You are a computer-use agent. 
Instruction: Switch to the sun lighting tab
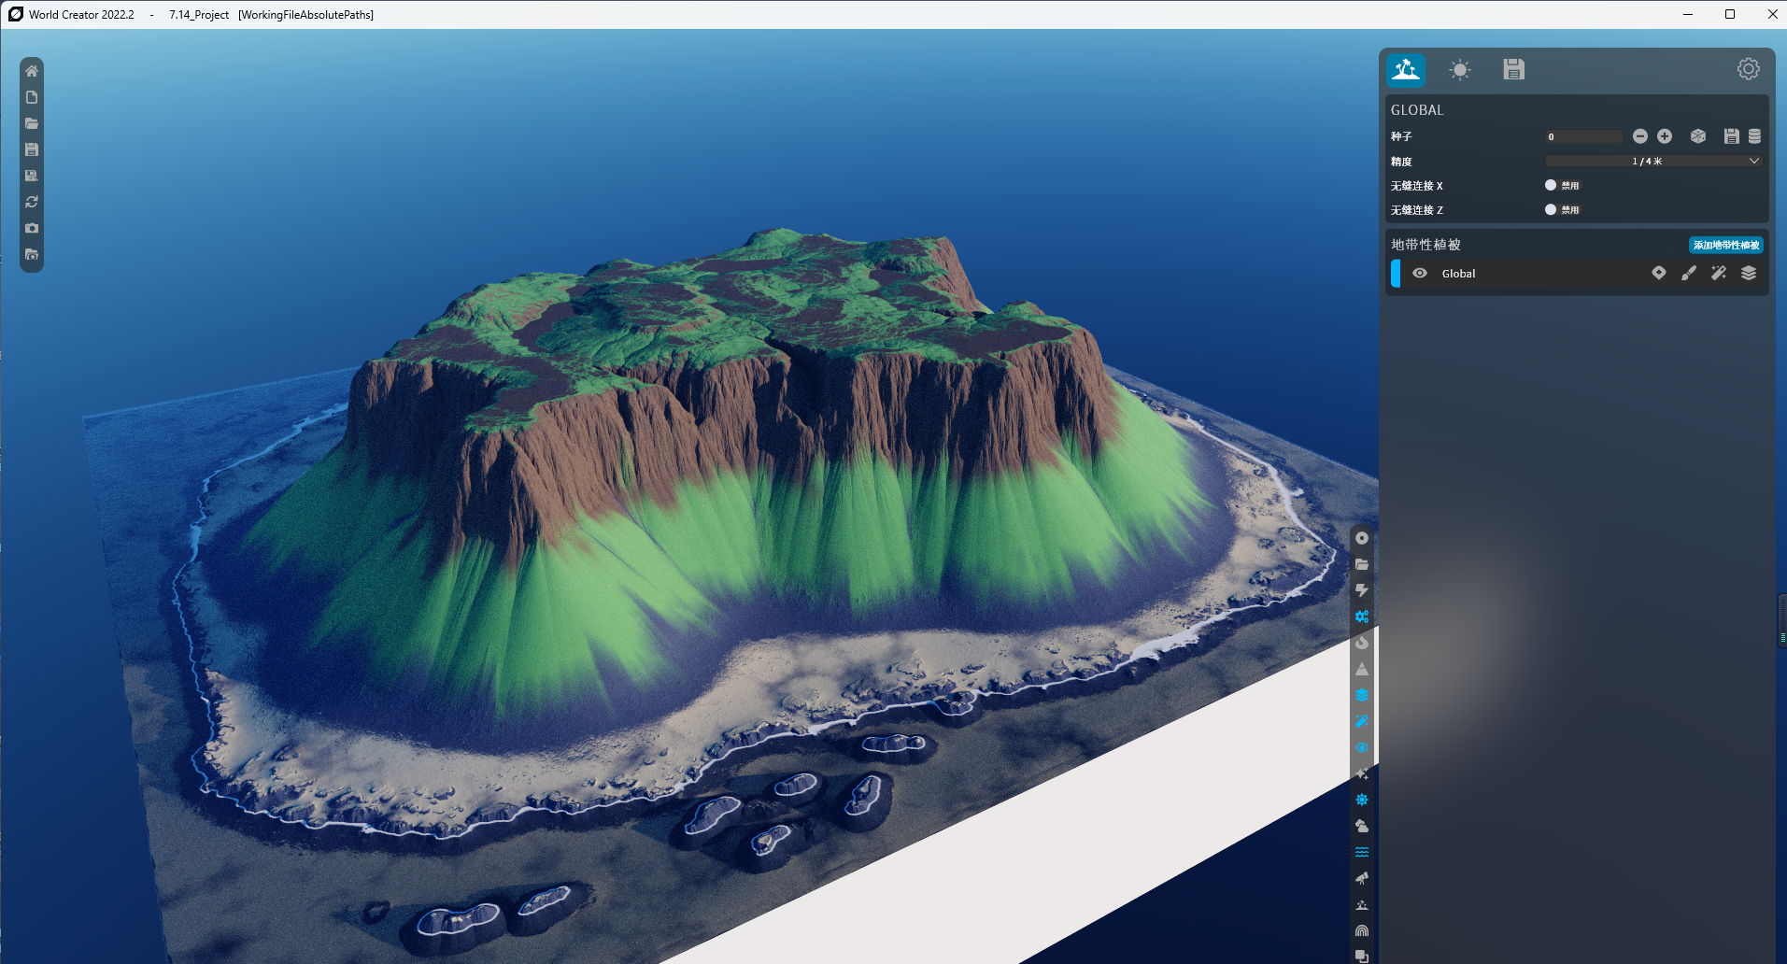1459,69
